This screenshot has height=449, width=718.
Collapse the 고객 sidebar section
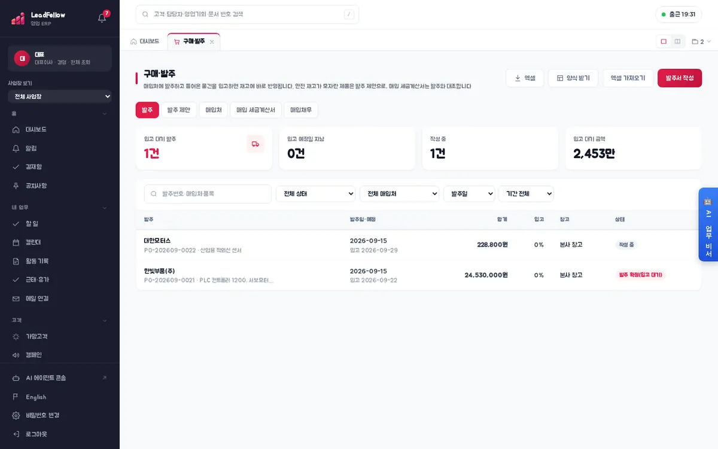(x=105, y=320)
